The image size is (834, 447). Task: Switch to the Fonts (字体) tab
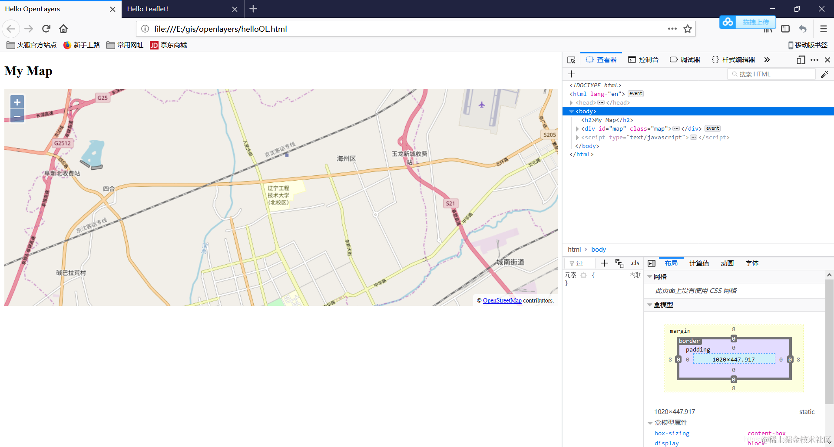point(752,263)
